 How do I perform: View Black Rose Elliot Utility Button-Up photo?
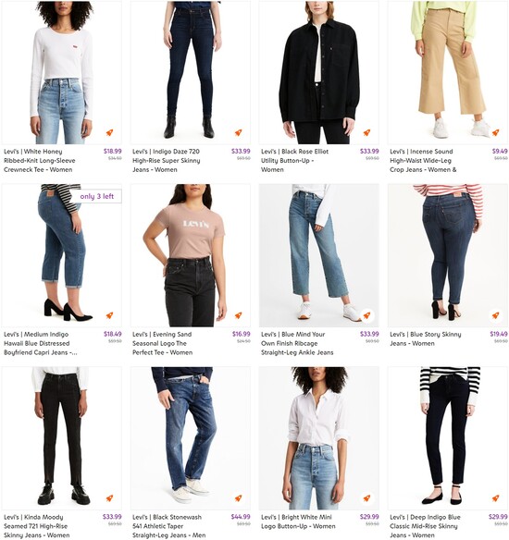click(x=318, y=72)
